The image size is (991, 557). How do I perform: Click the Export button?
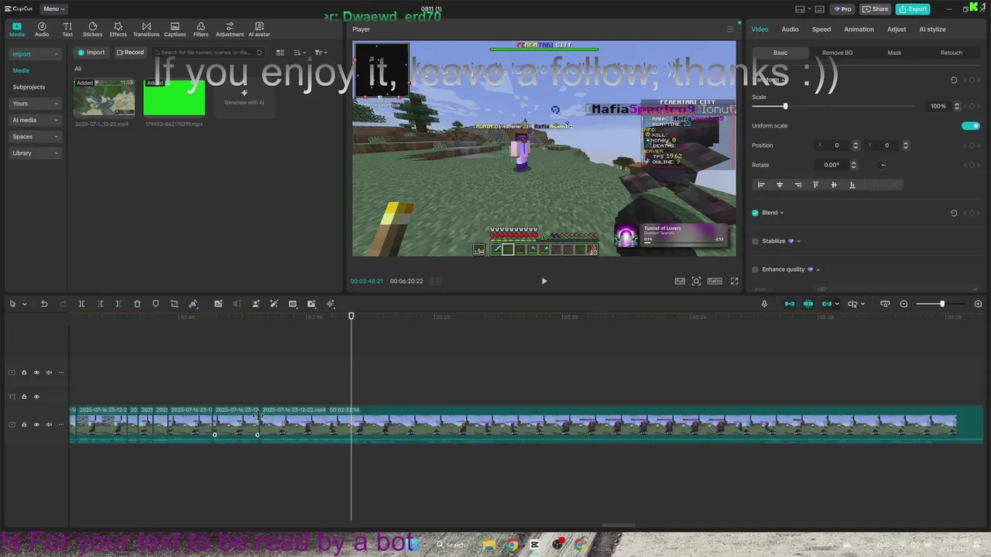coord(913,9)
